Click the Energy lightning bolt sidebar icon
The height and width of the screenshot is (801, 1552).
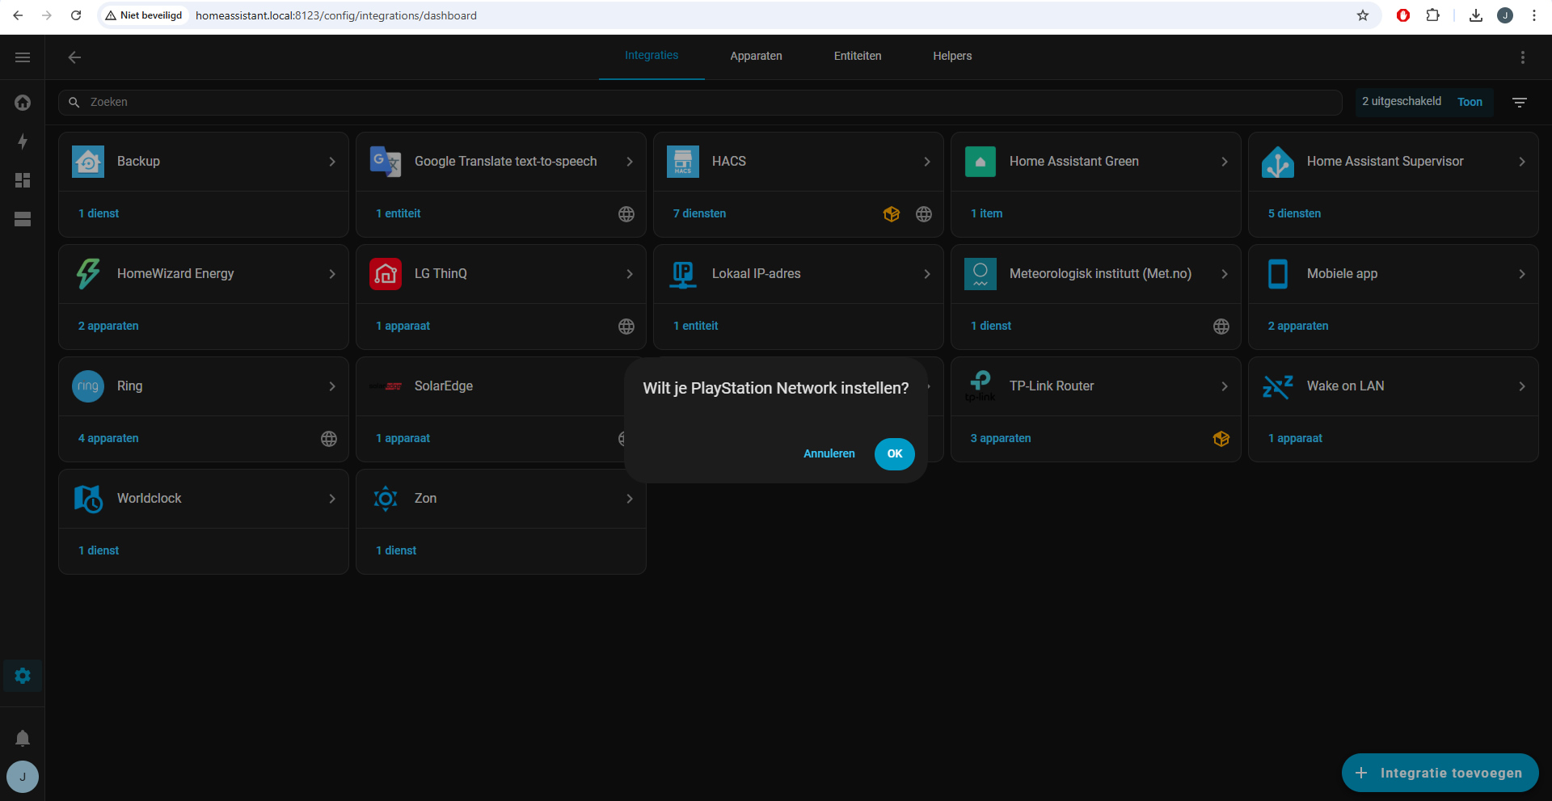(x=23, y=141)
